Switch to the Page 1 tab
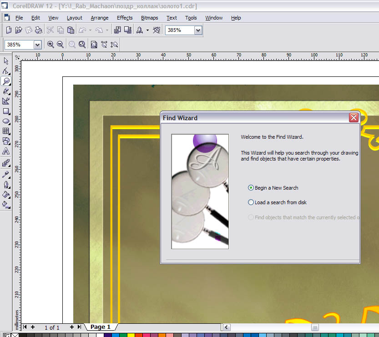 click(100, 327)
